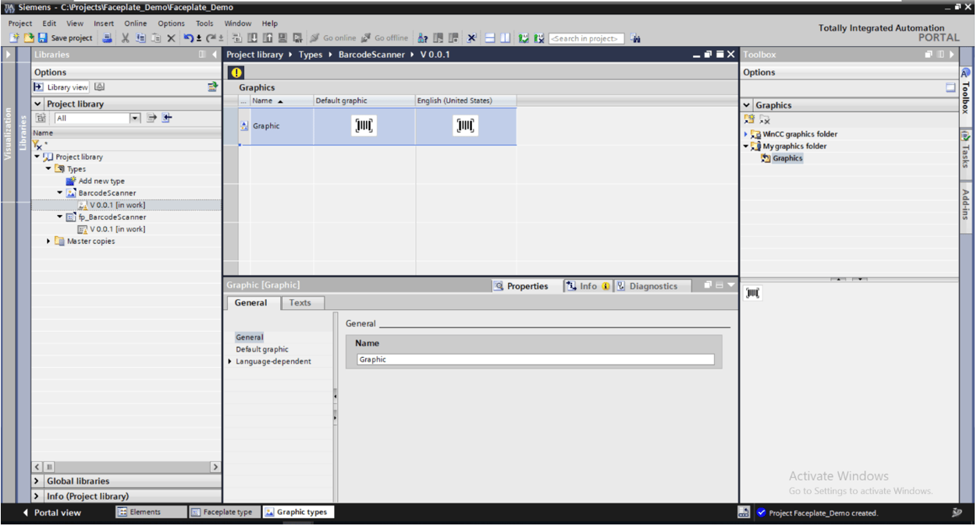Click the Search in project field
This screenshot has width=977, height=526.
(x=587, y=38)
